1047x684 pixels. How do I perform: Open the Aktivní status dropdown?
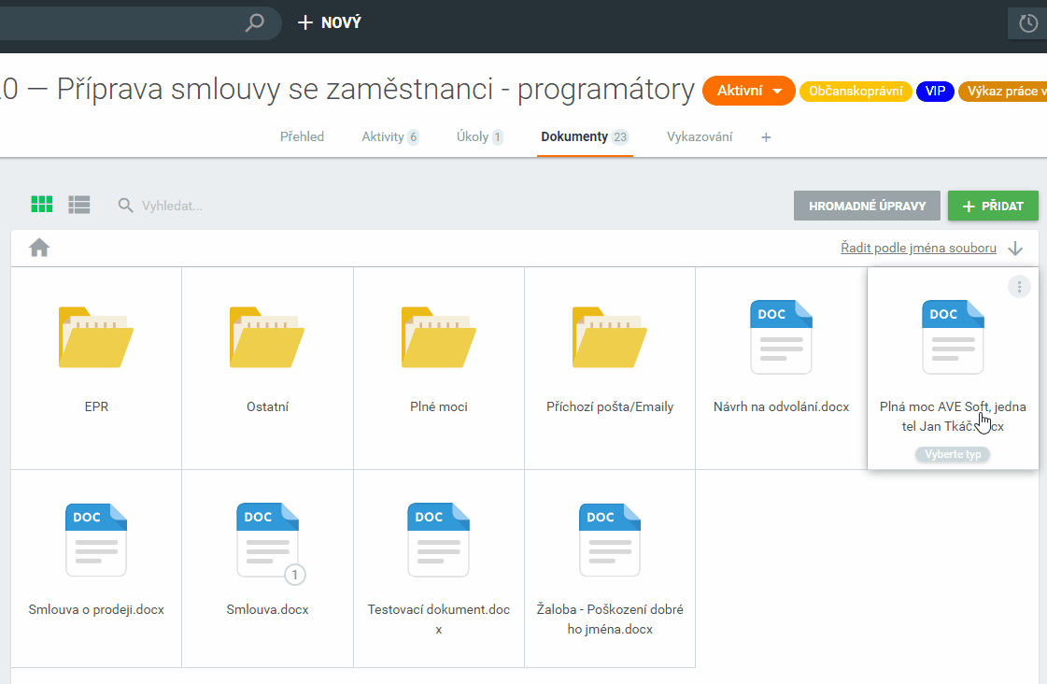click(x=748, y=91)
